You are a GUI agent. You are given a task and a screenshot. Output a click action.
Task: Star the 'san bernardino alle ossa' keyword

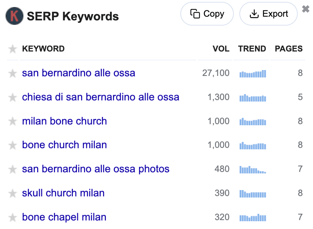point(13,73)
